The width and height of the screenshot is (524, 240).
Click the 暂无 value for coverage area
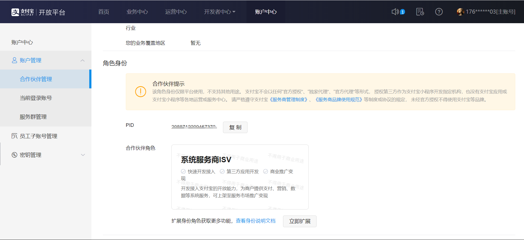coord(195,43)
